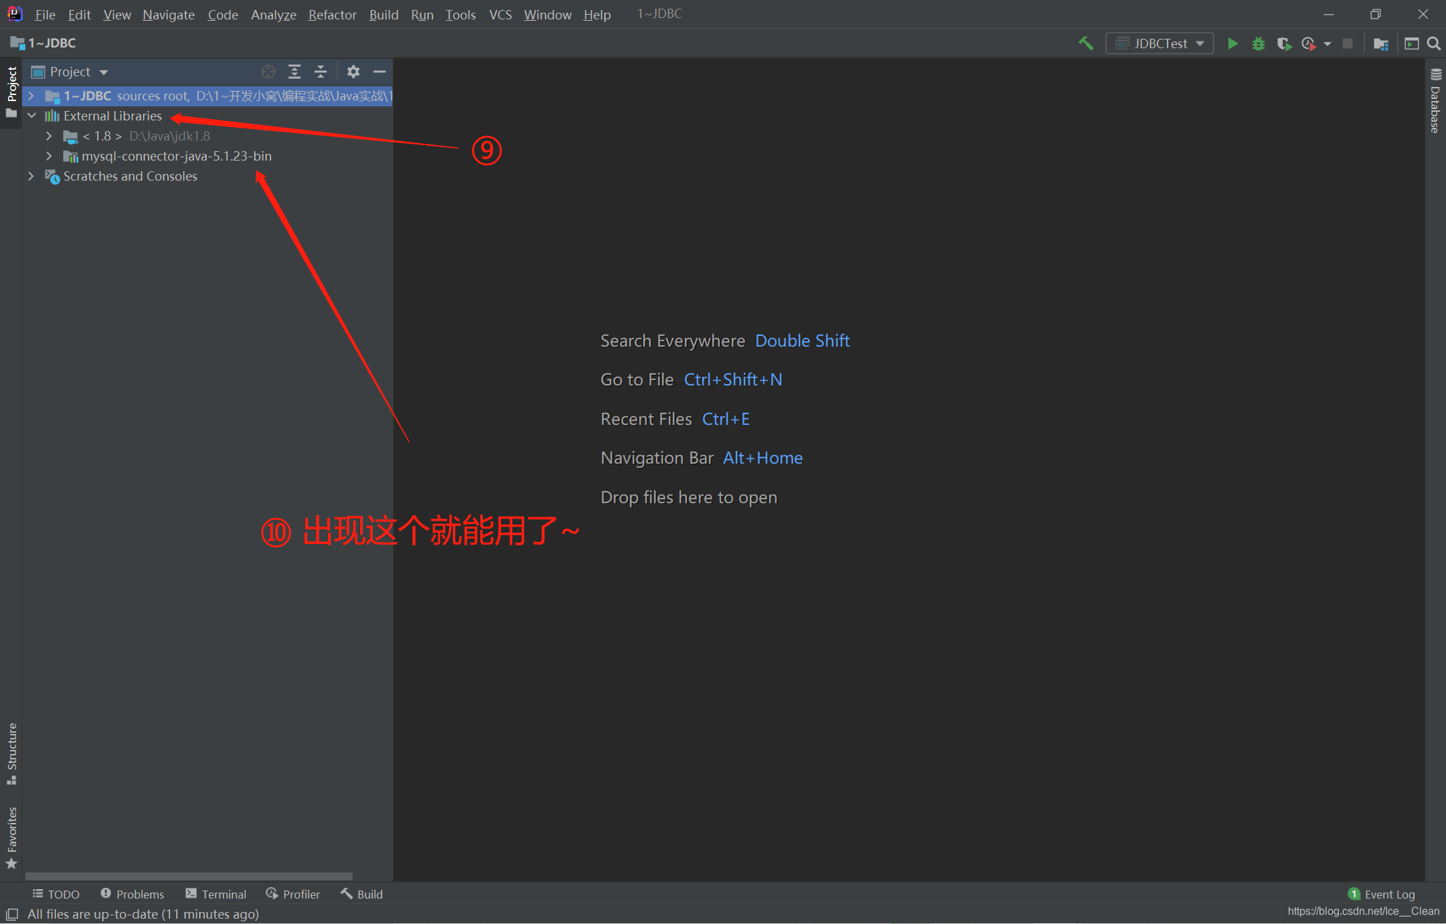Open the Run menu
This screenshot has width=1446, height=924.
pos(422,14)
